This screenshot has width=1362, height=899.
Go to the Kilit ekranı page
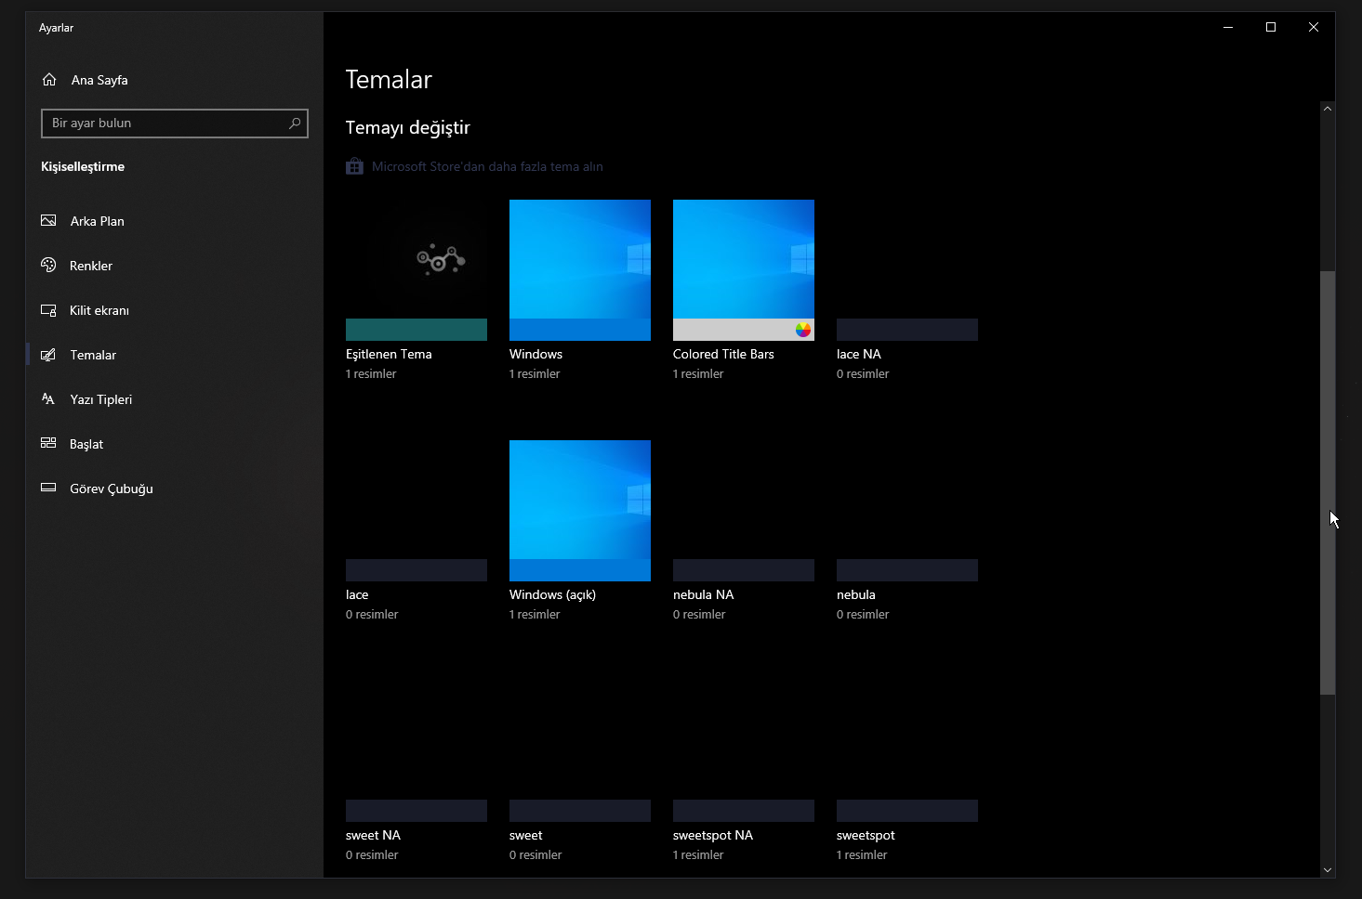pos(175,310)
